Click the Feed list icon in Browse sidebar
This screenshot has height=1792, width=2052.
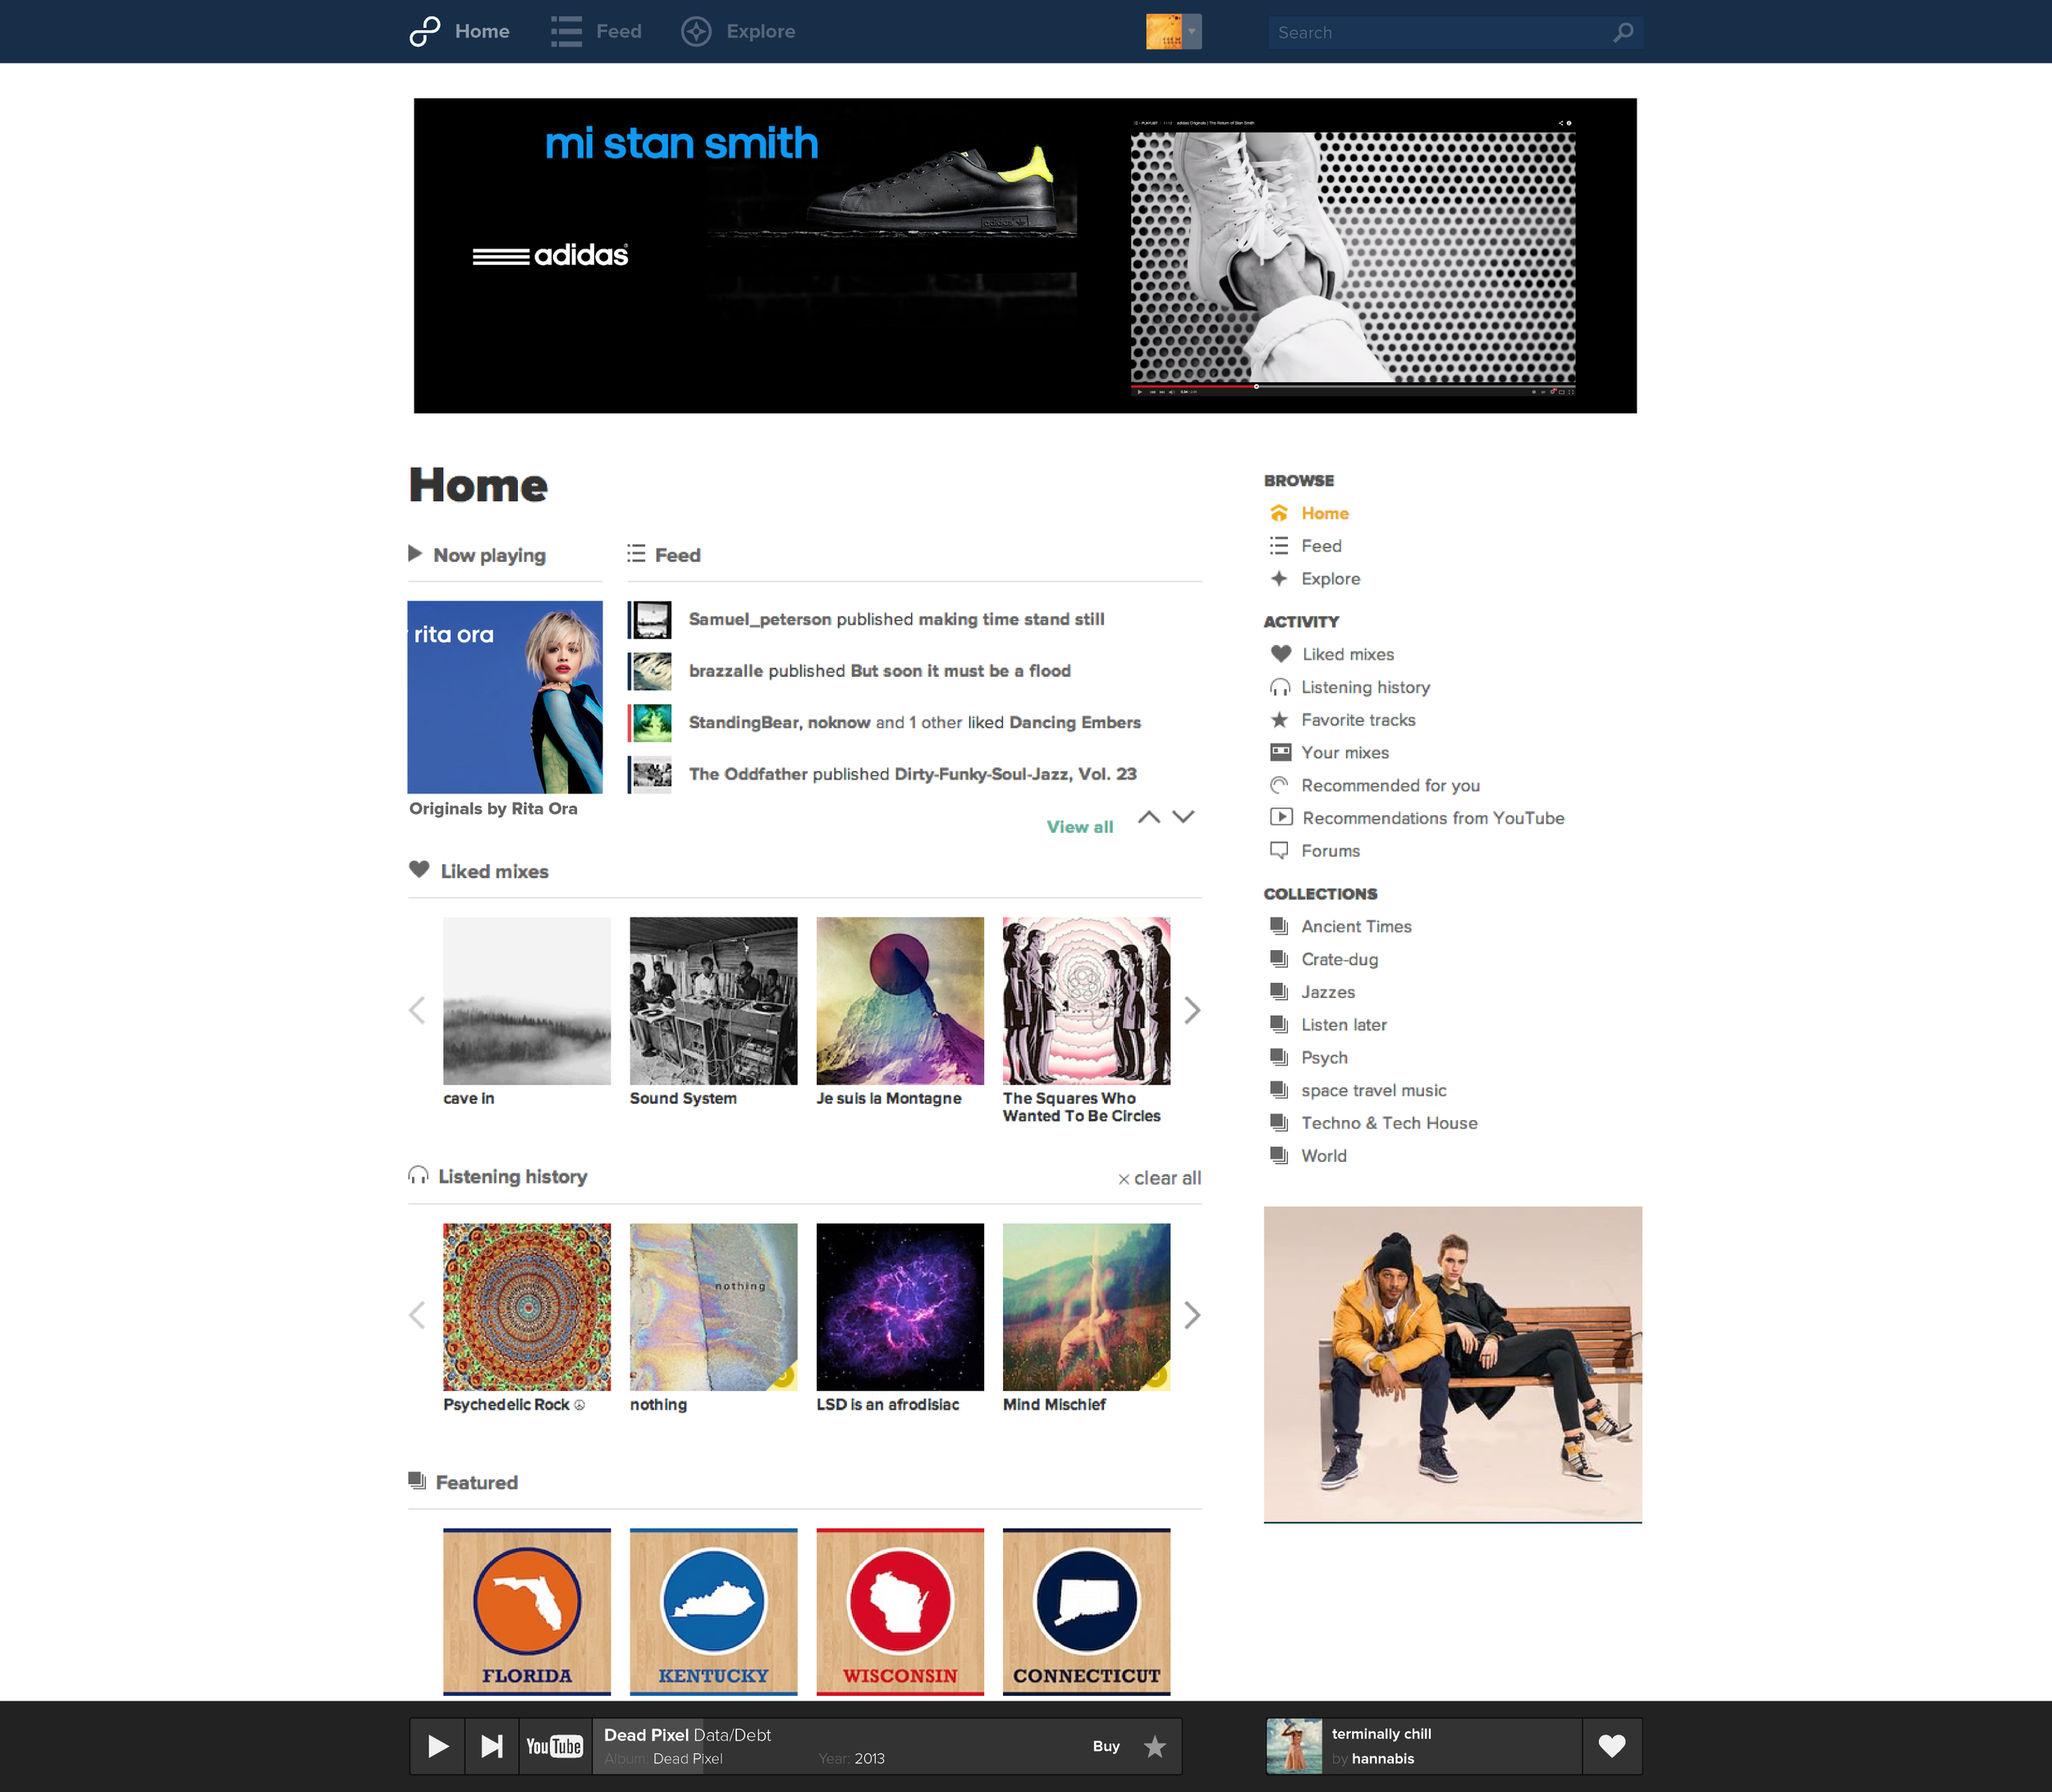click(1279, 546)
